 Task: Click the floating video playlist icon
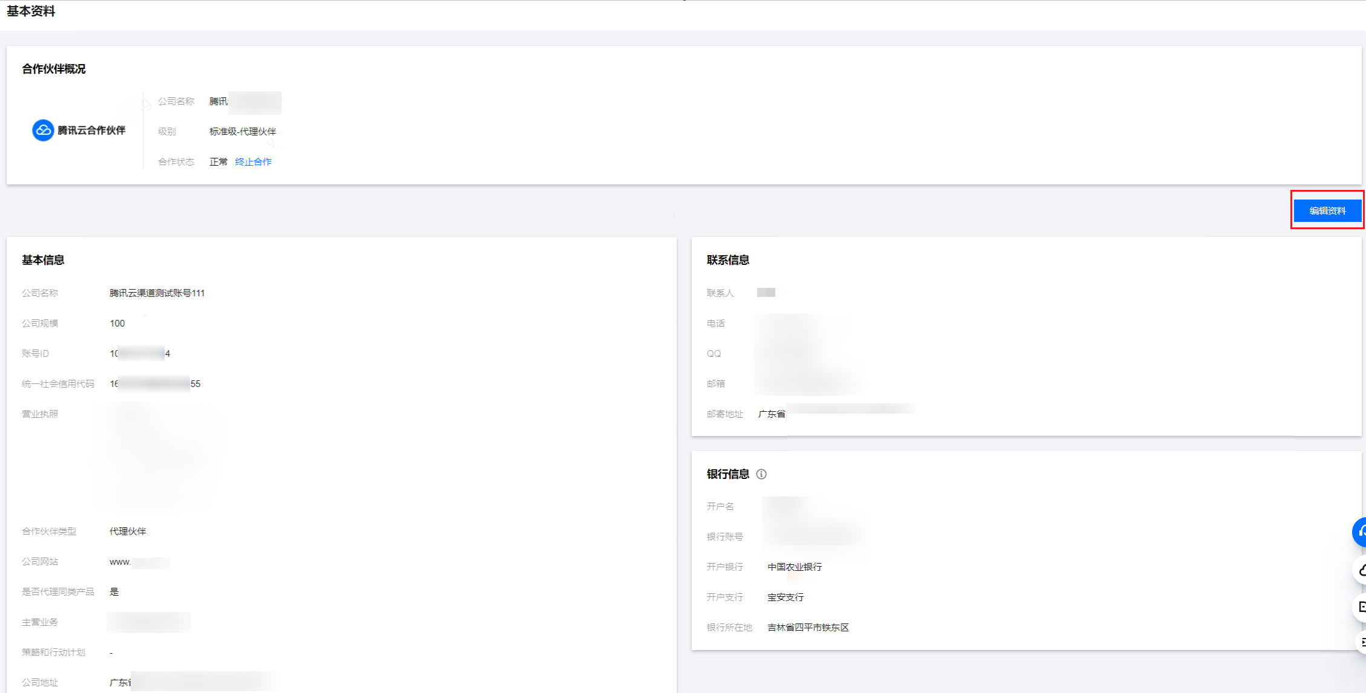tap(1362, 642)
